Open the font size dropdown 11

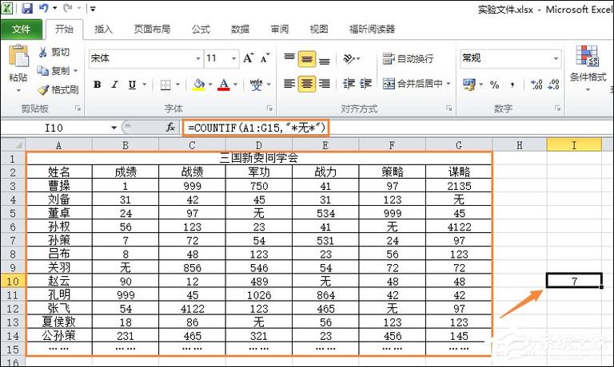point(233,58)
